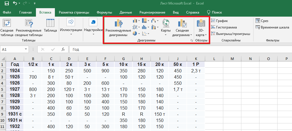
Task: Insert a Сводная таблица pivot table
Action: pos(7,27)
